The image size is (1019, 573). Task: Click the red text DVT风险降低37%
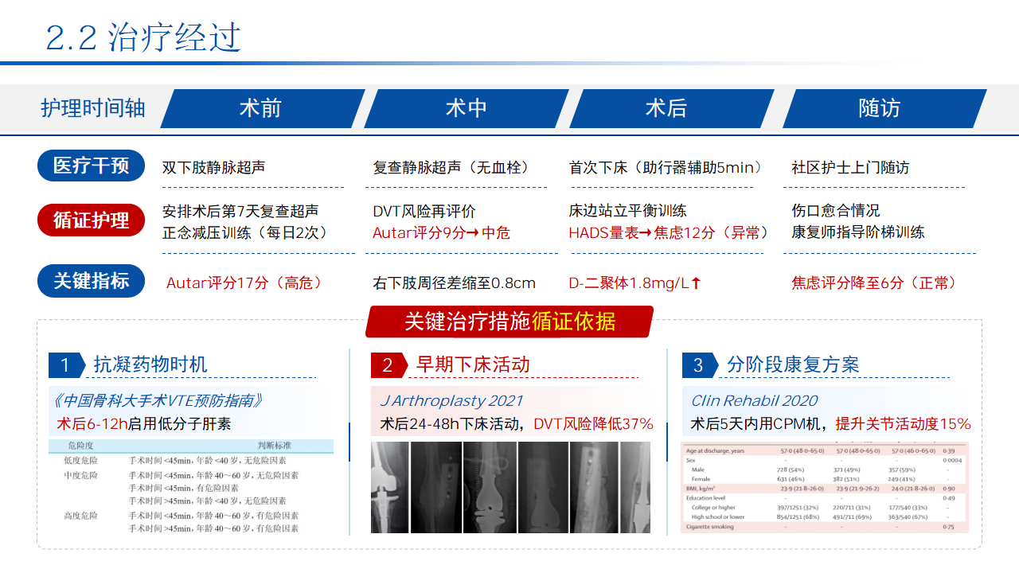pos(593,423)
